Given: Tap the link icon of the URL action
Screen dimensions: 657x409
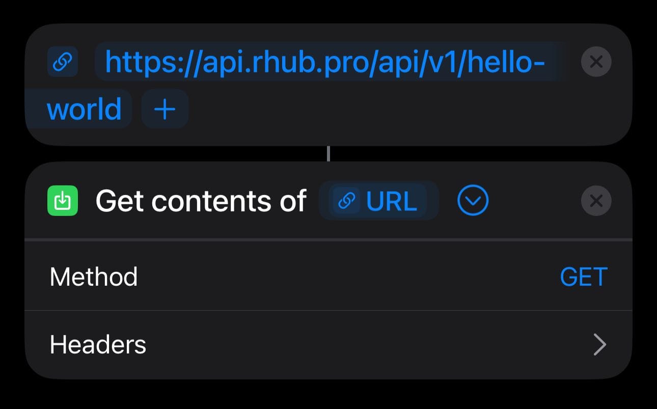Looking at the screenshot, I should [x=63, y=62].
